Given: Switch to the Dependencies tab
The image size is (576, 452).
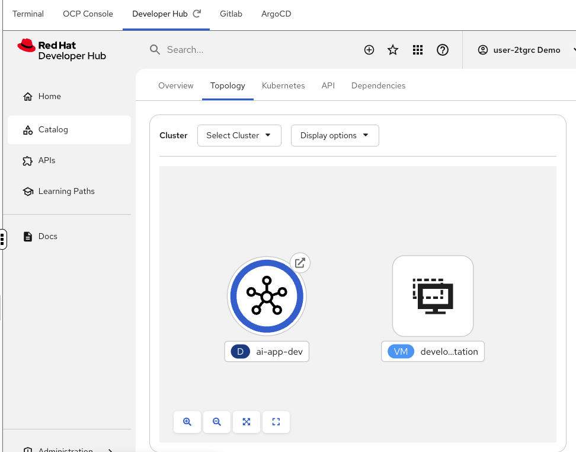Looking at the screenshot, I should (x=378, y=85).
